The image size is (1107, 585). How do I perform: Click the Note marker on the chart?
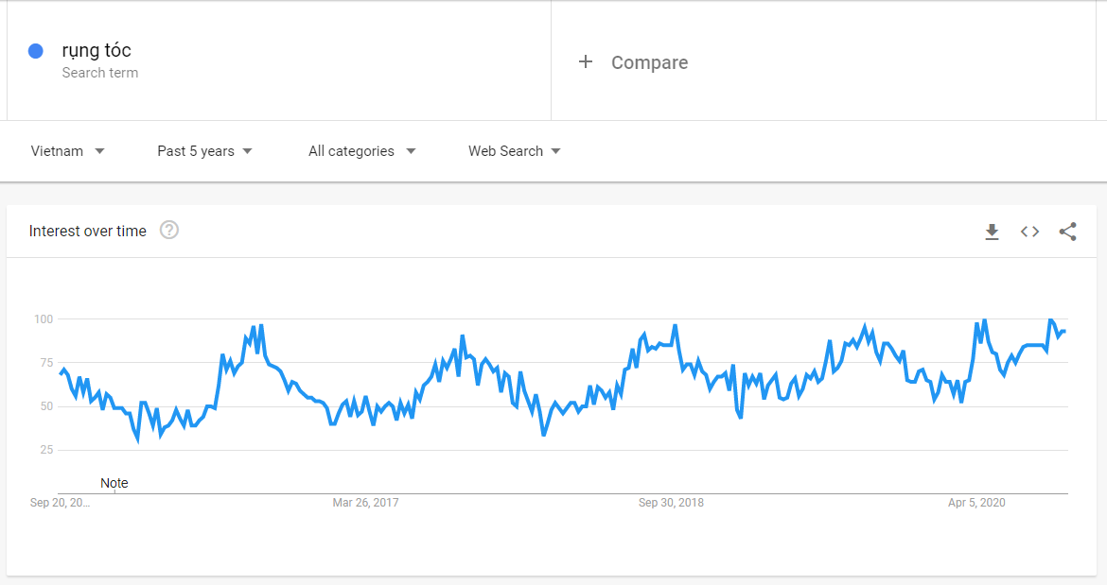[114, 484]
